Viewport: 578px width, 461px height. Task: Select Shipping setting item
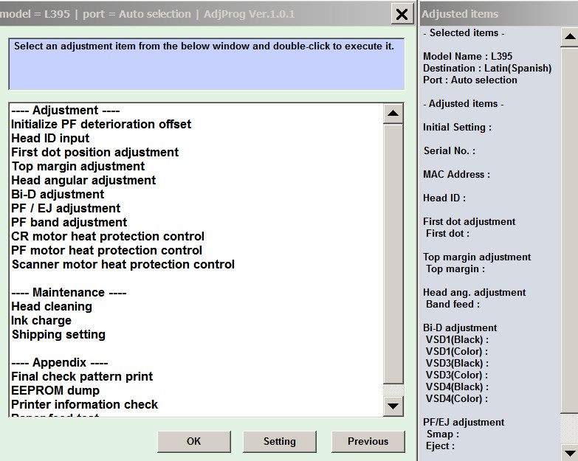point(58,334)
